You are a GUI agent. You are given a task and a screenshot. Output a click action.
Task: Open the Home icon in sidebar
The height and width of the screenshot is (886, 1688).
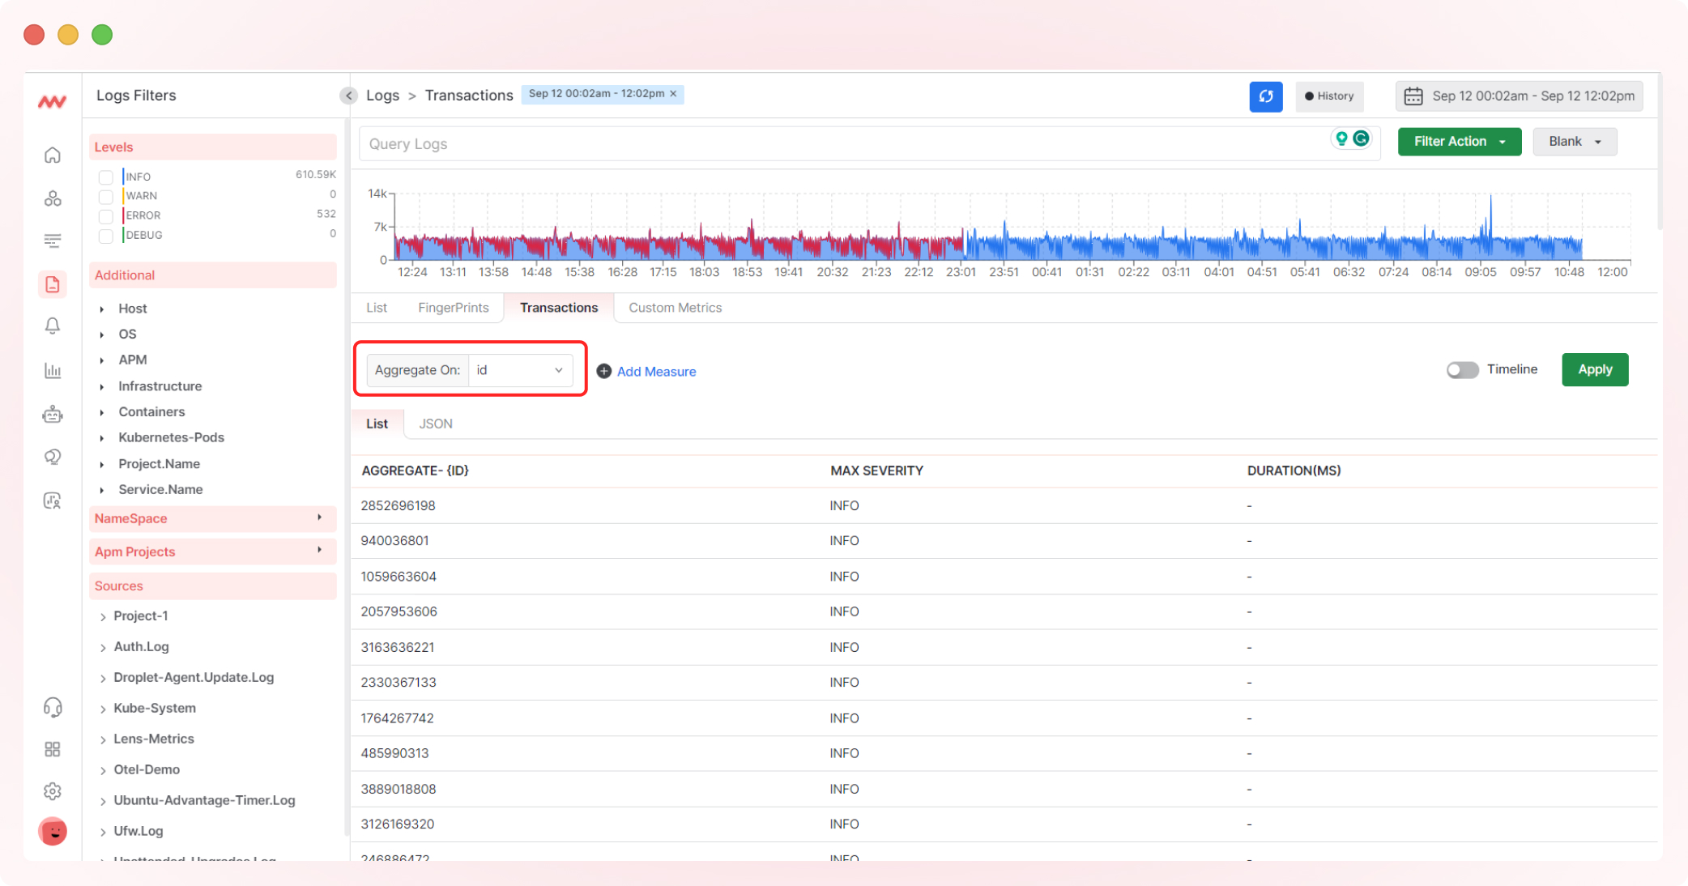53,155
